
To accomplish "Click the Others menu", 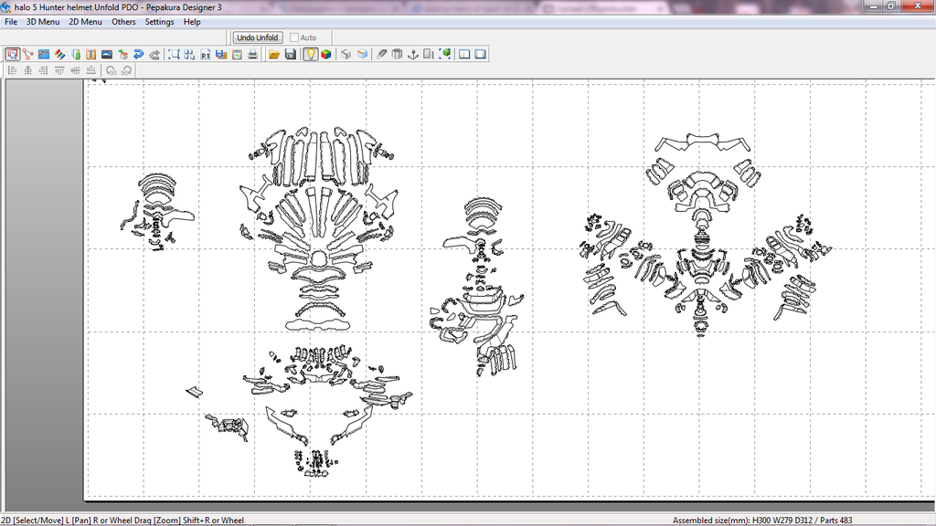I will click(x=123, y=22).
